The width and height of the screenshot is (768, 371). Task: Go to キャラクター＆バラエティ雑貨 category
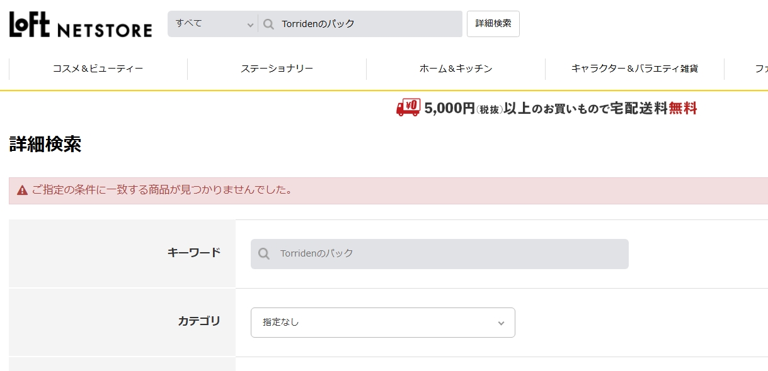(x=634, y=69)
